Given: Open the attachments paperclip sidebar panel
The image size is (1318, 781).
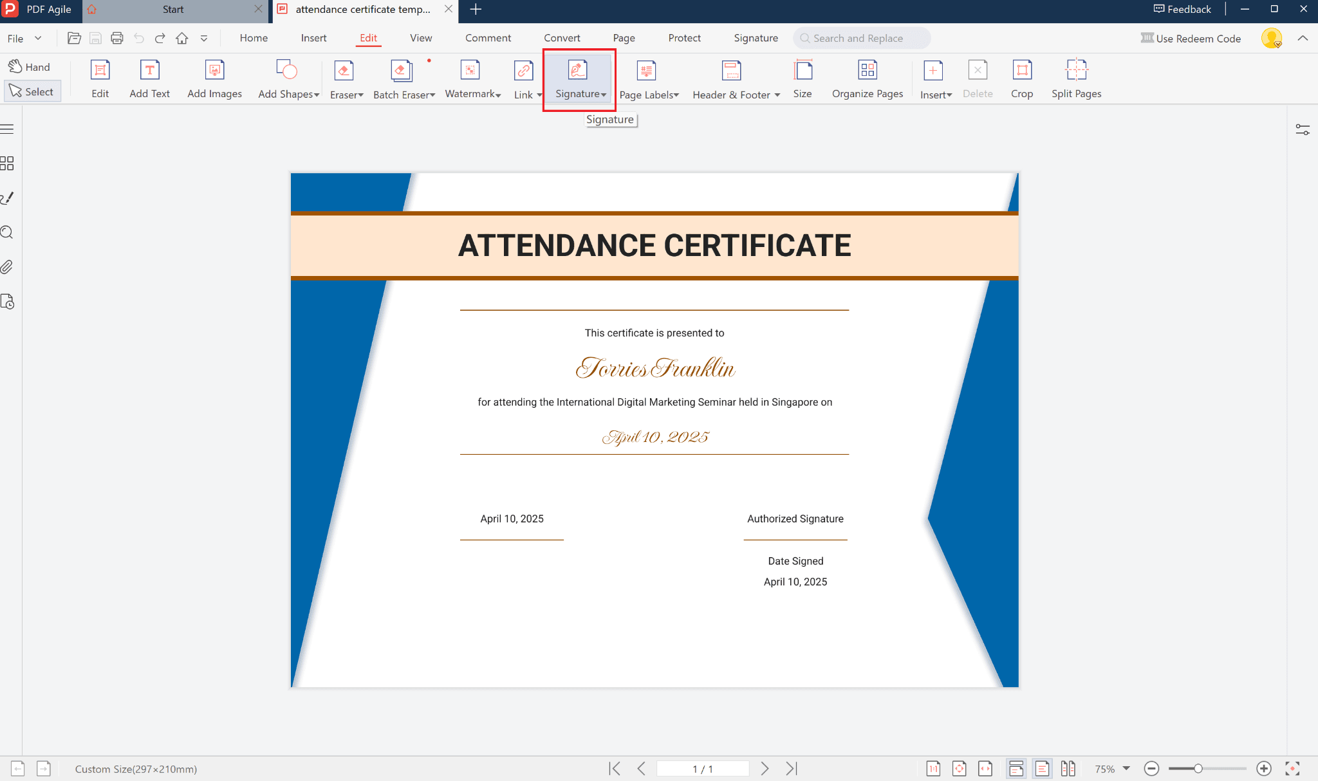Looking at the screenshot, I should tap(7, 267).
